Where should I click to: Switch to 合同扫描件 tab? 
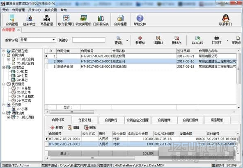pos(190,120)
